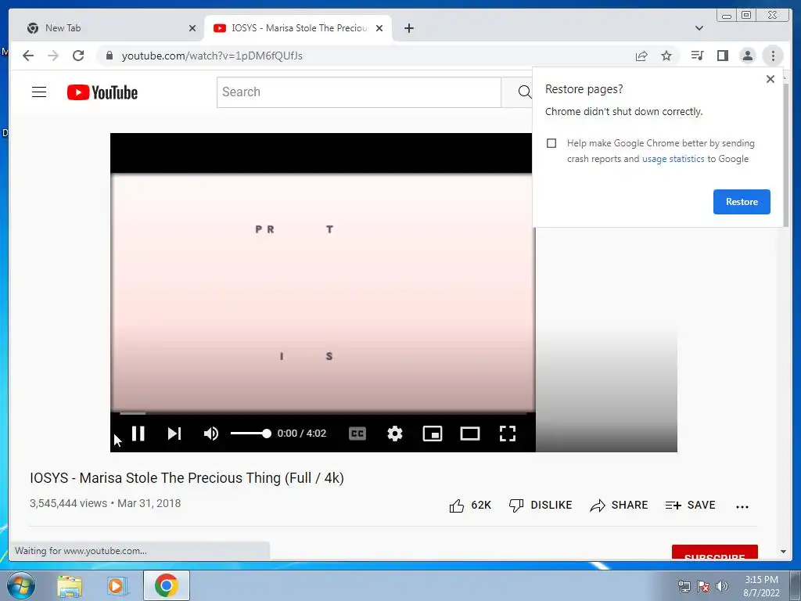The width and height of the screenshot is (801, 601).
Task: Click the video progress bar
Action: coord(323,413)
